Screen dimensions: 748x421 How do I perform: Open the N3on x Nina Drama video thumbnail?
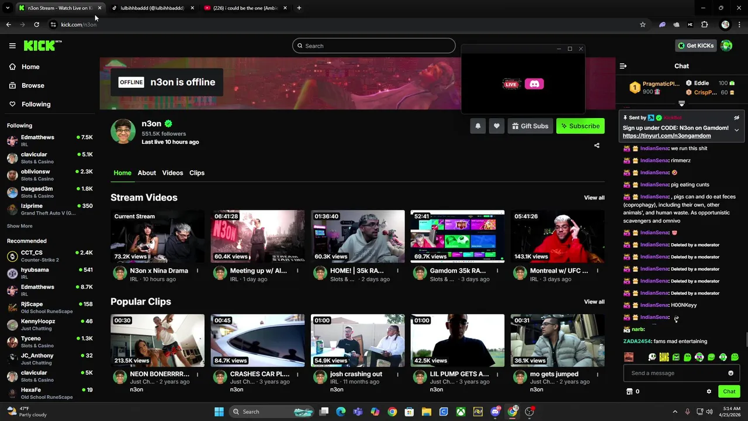[x=157, y=236]
